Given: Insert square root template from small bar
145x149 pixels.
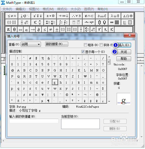Looking at the screenshot, I should coord(93,30).
